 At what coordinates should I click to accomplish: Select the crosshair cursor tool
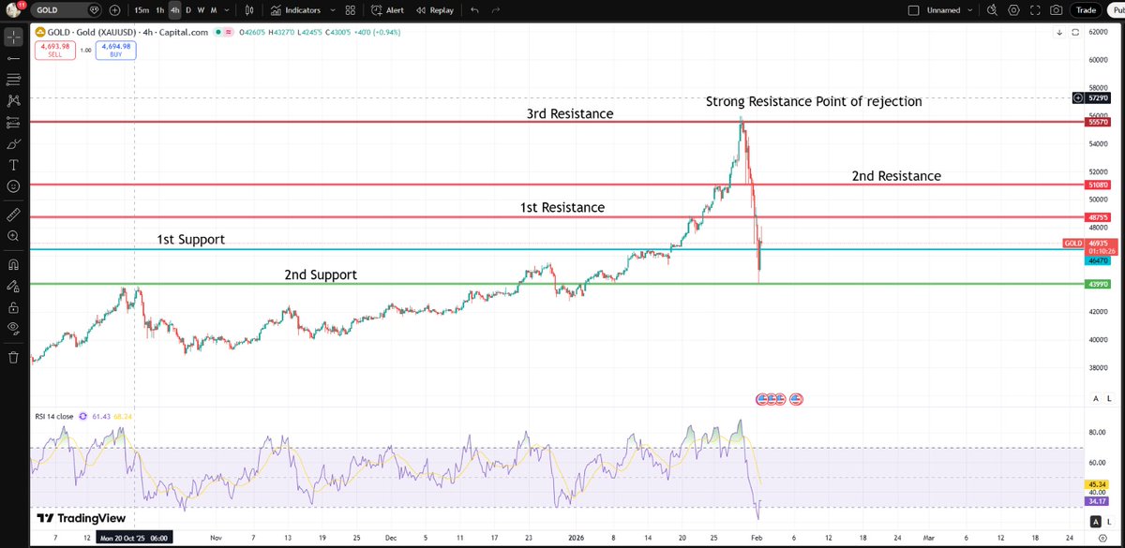click(13, 37)
